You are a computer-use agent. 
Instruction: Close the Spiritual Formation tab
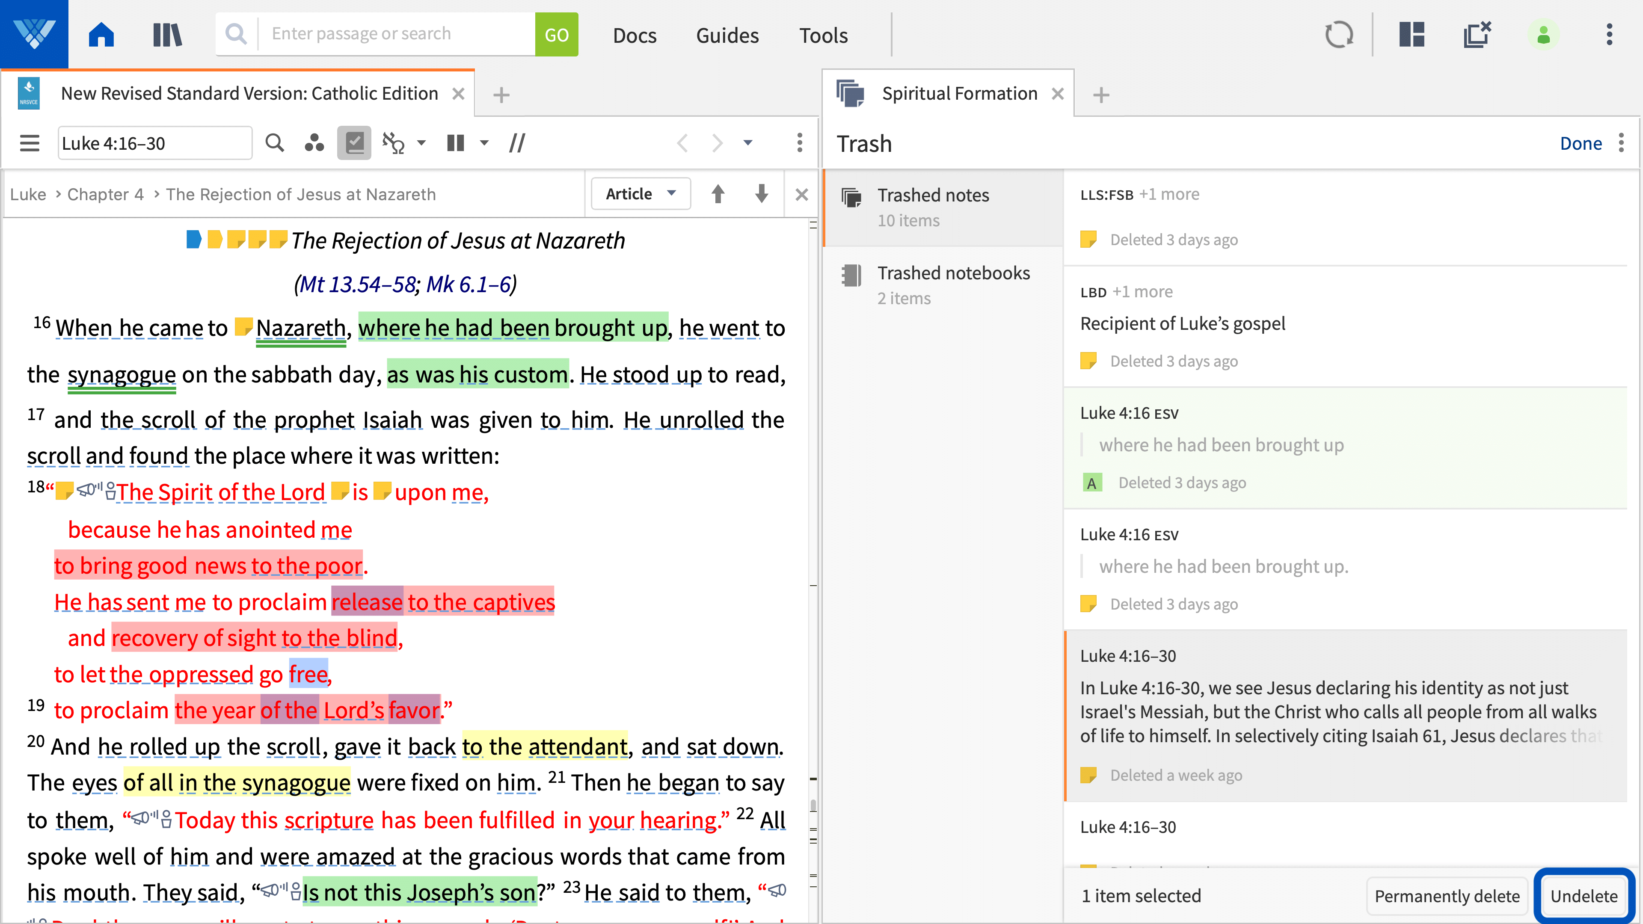pyautogui.click(x=1058, y=94)
